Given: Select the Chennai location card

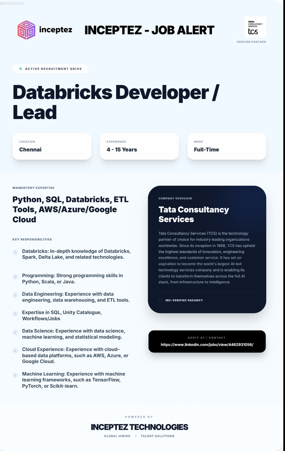Looking at the screenshot, I should (52, 146).
